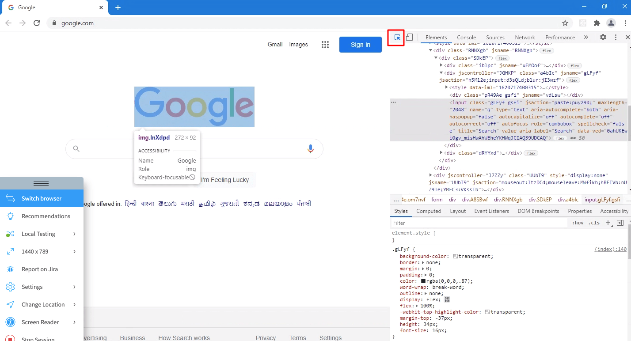The width and height of the screenshot is (631, 341).
Task: Open the I'm Feeling Lucky button
Action: pyautogui.click(x=225, y=180)
